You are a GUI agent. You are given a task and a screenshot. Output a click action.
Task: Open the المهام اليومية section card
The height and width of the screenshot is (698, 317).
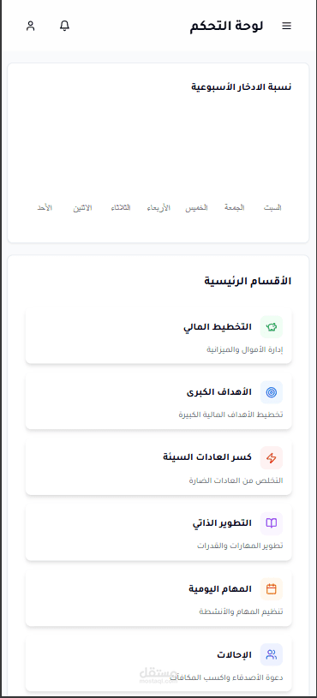pos(158,598)
